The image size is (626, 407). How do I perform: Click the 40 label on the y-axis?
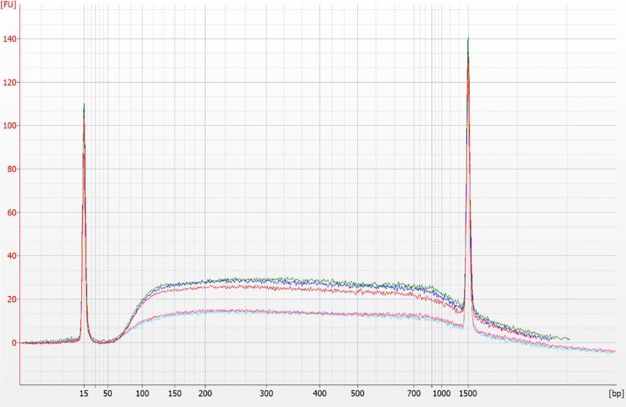(x=12, y=256)
